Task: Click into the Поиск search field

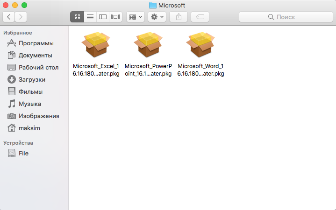Action: click(286, 17)
